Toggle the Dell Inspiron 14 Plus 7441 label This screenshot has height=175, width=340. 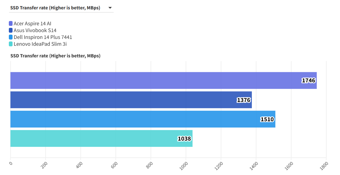[43, 37]
